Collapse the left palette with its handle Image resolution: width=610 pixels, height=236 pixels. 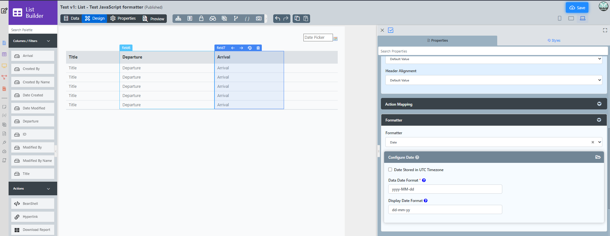[56, 151]
